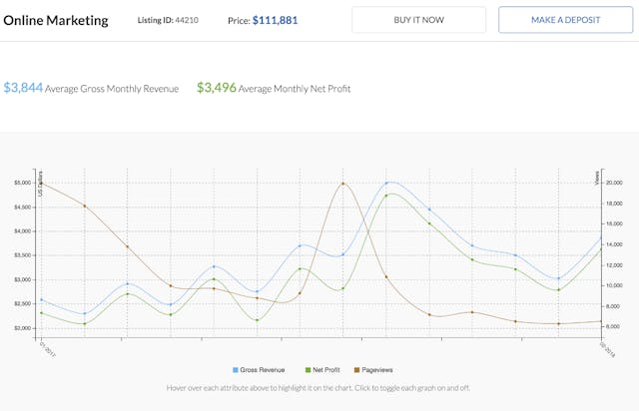
Task: Click the first Pageviews data point at 01-2017
Action: click(41, 184)
